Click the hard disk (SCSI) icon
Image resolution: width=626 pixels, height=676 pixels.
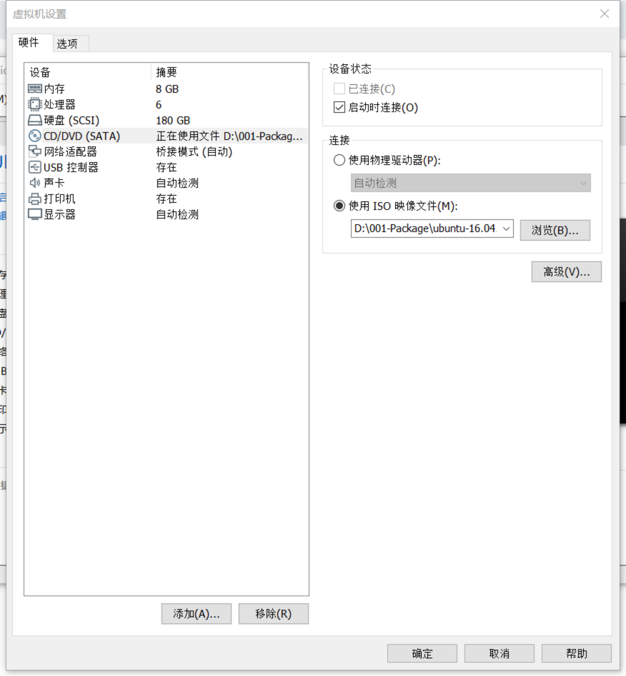pos(35,120)
